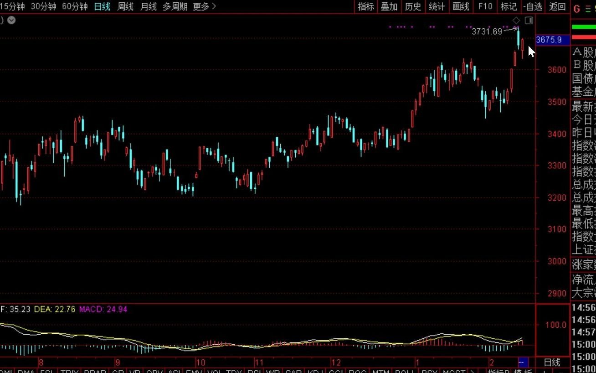Activate the 画线 drawing tool button
The image size is (596, 373).
point(461,6)
